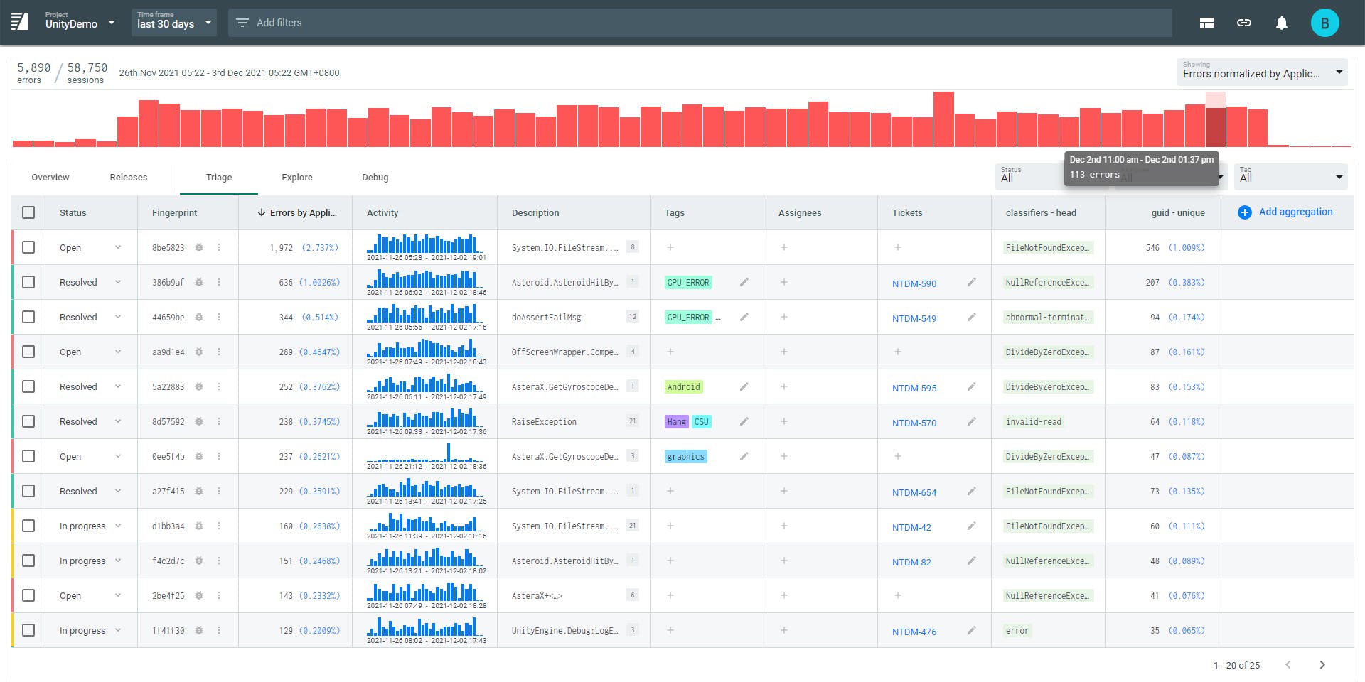Switch to the Explore tab
This screenshot has width=1365, height=682.
click(x=296, y=178)
